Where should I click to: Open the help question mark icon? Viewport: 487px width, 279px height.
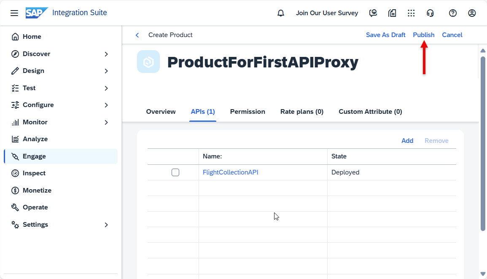tap(453, 13)
